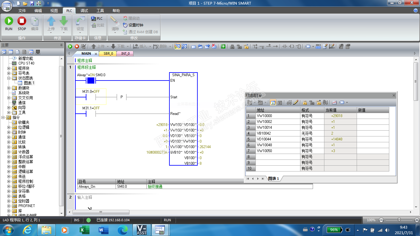Close the 状态图表 status chart window
420x236 pixels.
pos(394,96)
